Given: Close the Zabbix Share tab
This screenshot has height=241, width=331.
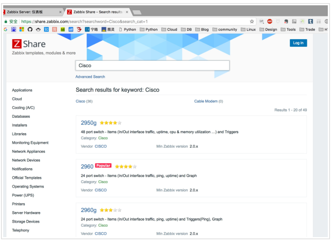Looking at the screenshot, I should [127, 12].
